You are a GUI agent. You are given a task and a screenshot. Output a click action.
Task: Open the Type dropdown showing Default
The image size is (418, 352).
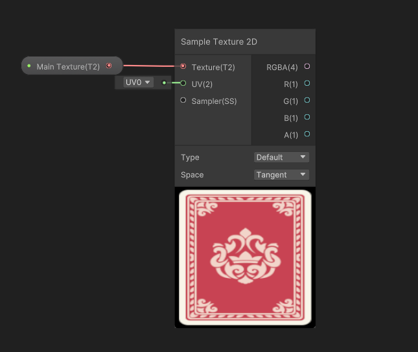[281, 157]
